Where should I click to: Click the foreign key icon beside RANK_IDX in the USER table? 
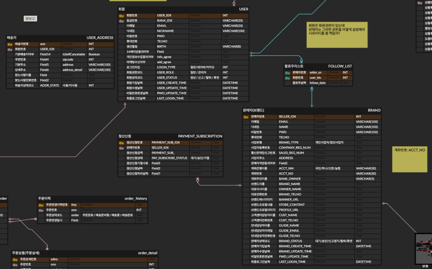(x=121, y=21)
